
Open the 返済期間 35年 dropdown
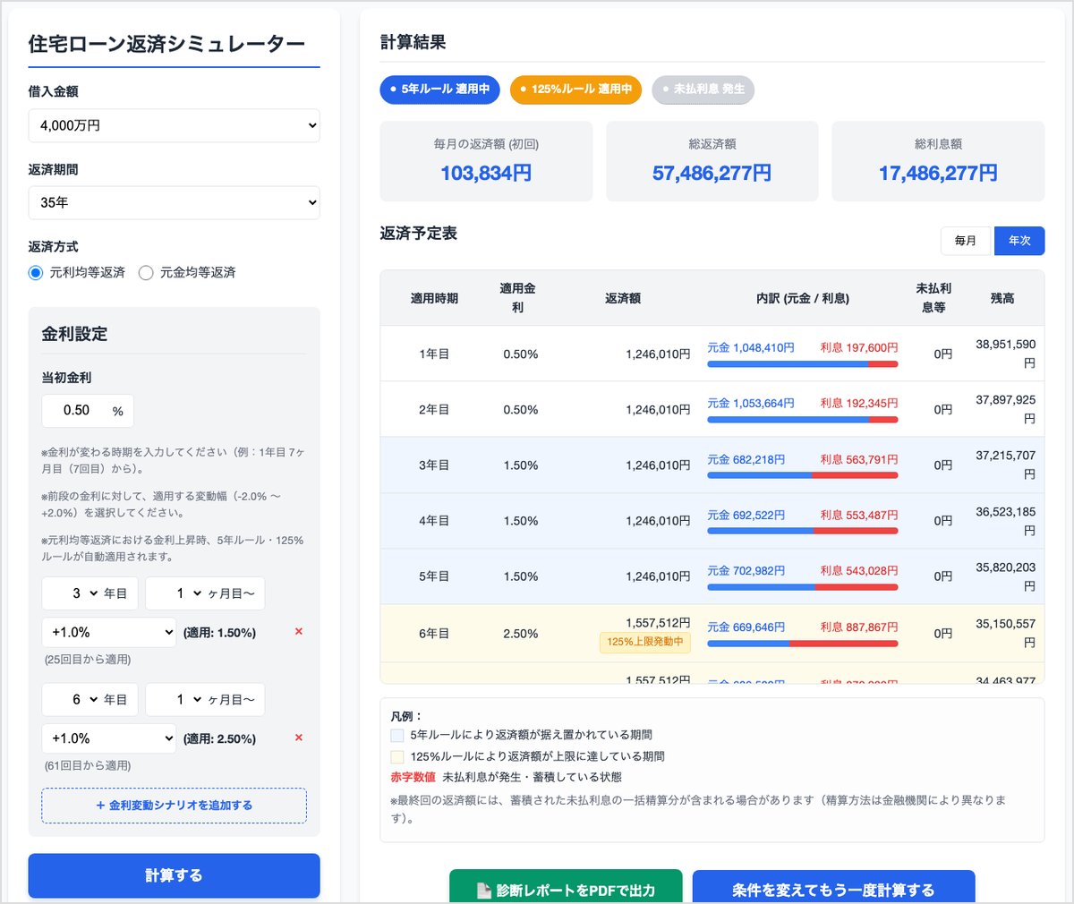[174, 203]
